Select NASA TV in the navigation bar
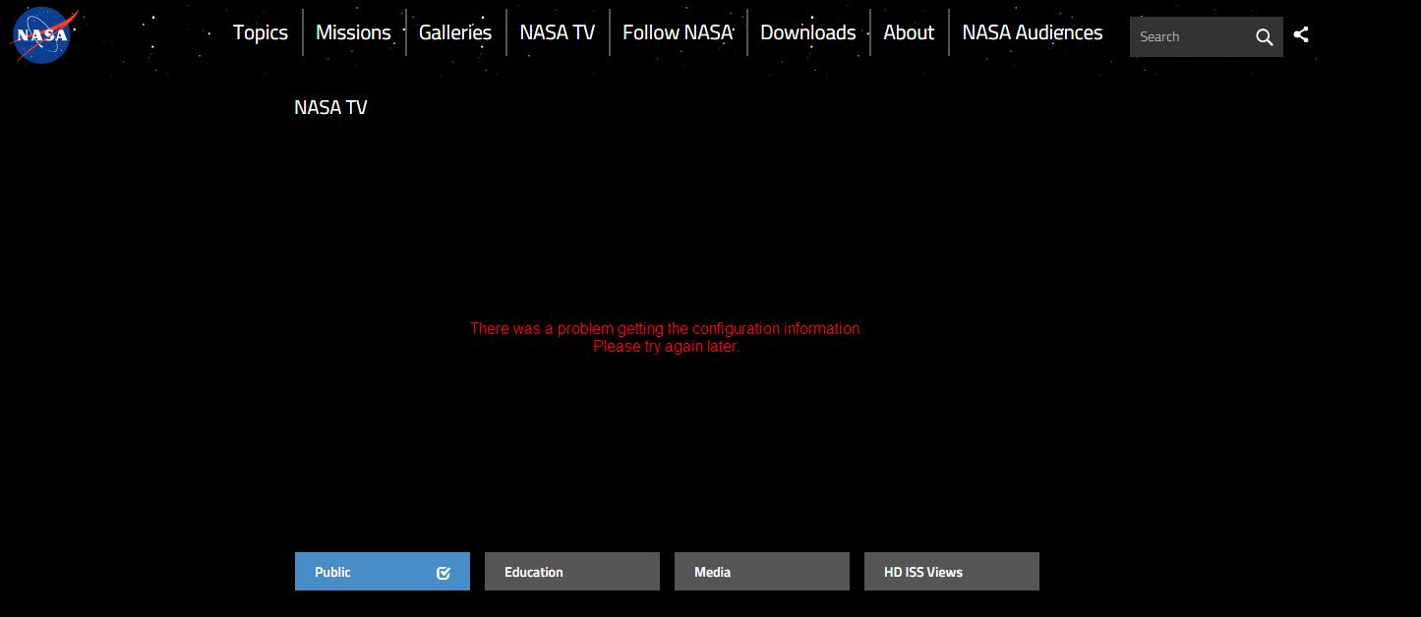 click(x=557, y=32)
